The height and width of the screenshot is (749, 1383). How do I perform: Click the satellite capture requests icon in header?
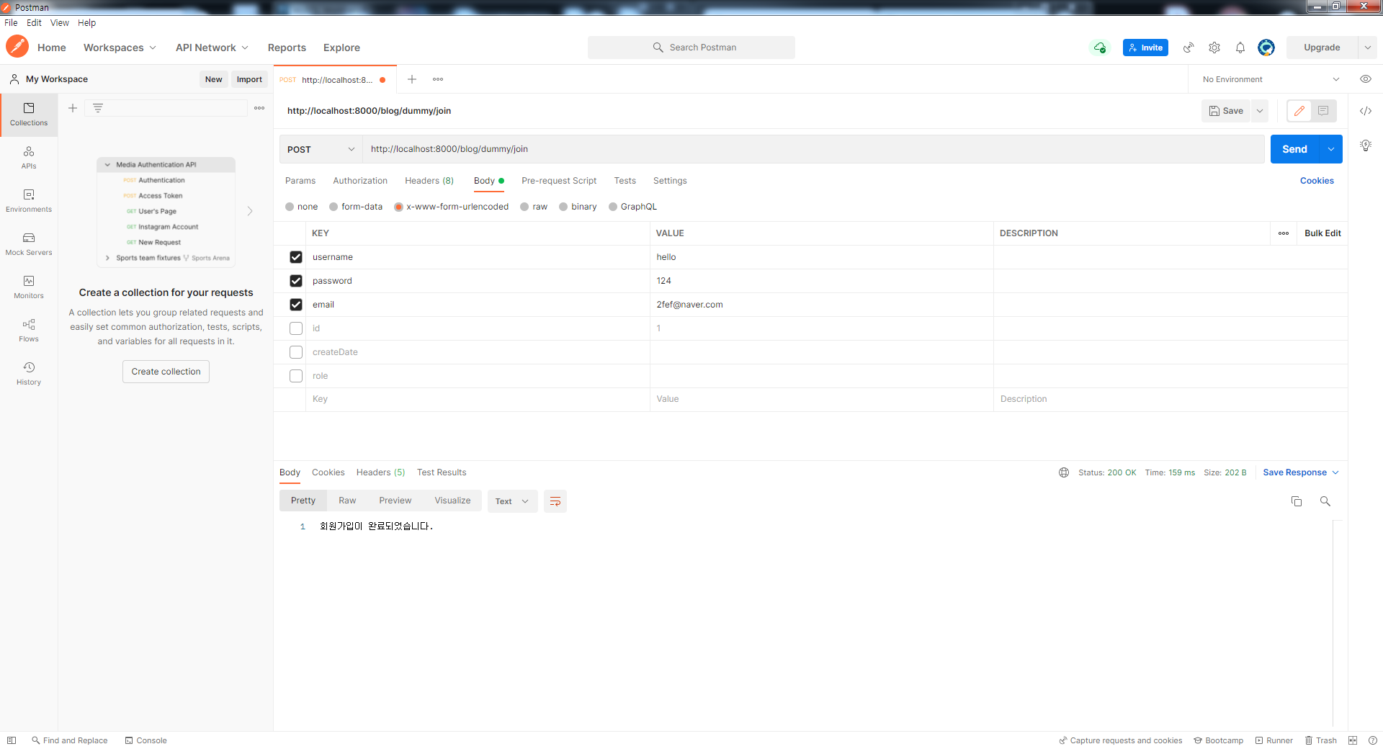(1189, 48)
